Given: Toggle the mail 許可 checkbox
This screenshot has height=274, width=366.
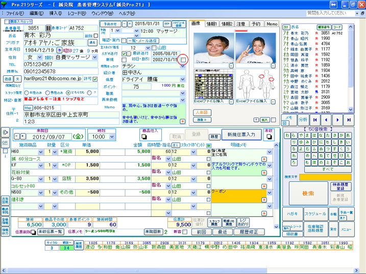Looking at the screenshot, I should 95,79.
